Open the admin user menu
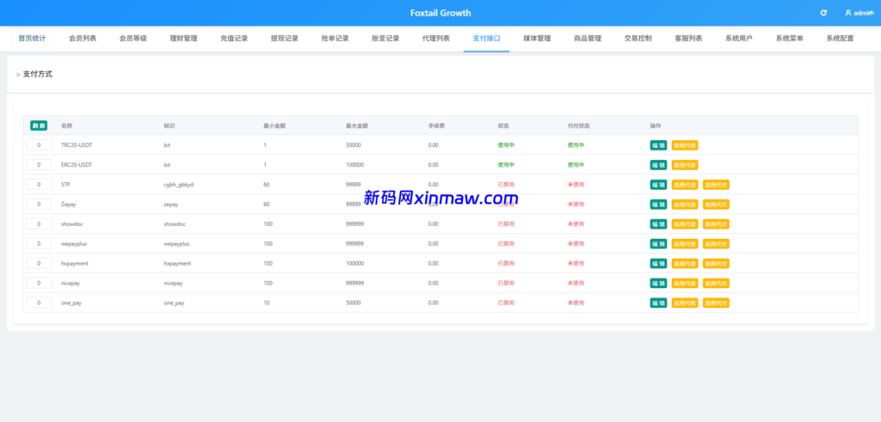The image size is (881, 422). point(859,13)
